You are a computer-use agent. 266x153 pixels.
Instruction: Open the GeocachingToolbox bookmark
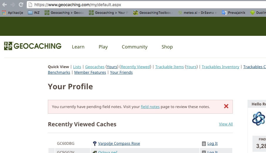153,13
